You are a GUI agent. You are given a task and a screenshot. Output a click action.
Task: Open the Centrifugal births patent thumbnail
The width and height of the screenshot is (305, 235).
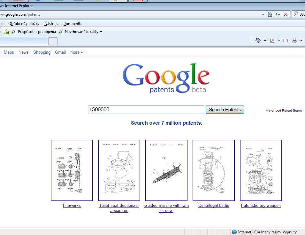click(214, 170)
